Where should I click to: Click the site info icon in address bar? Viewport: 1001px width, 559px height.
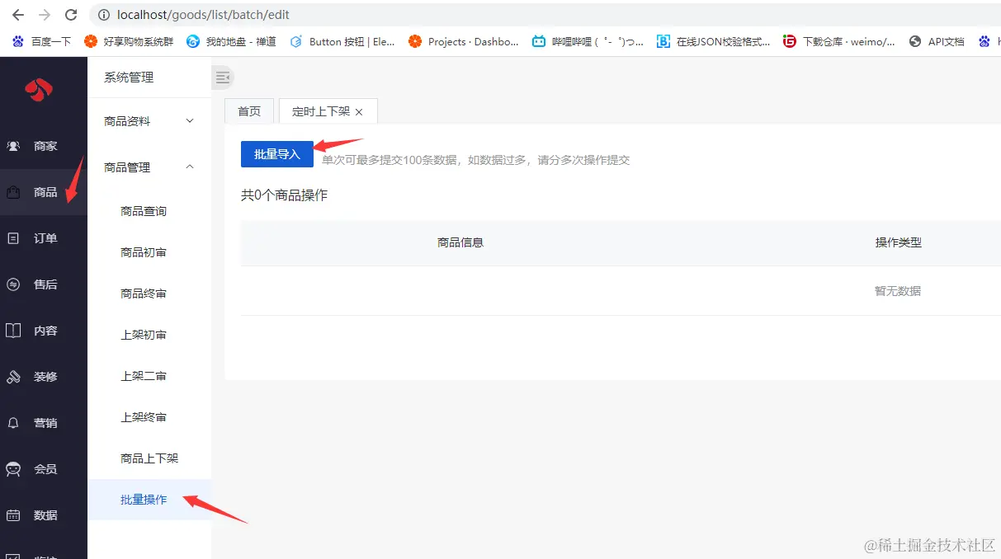(103, 15)
